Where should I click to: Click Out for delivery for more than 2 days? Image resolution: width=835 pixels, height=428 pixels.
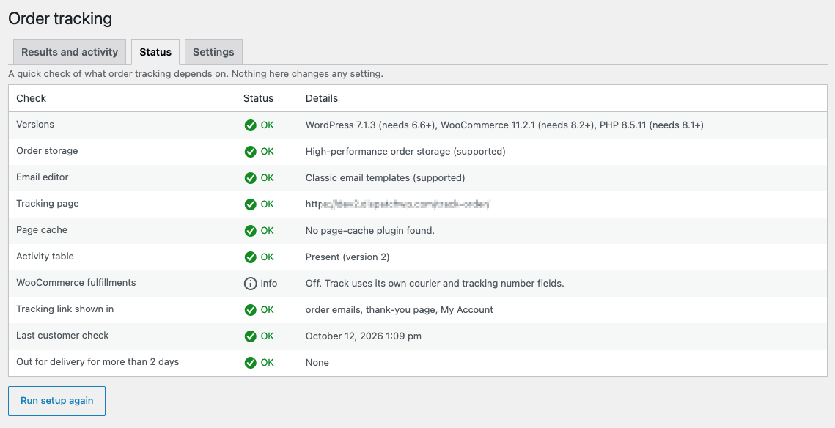tap(98, 362)
